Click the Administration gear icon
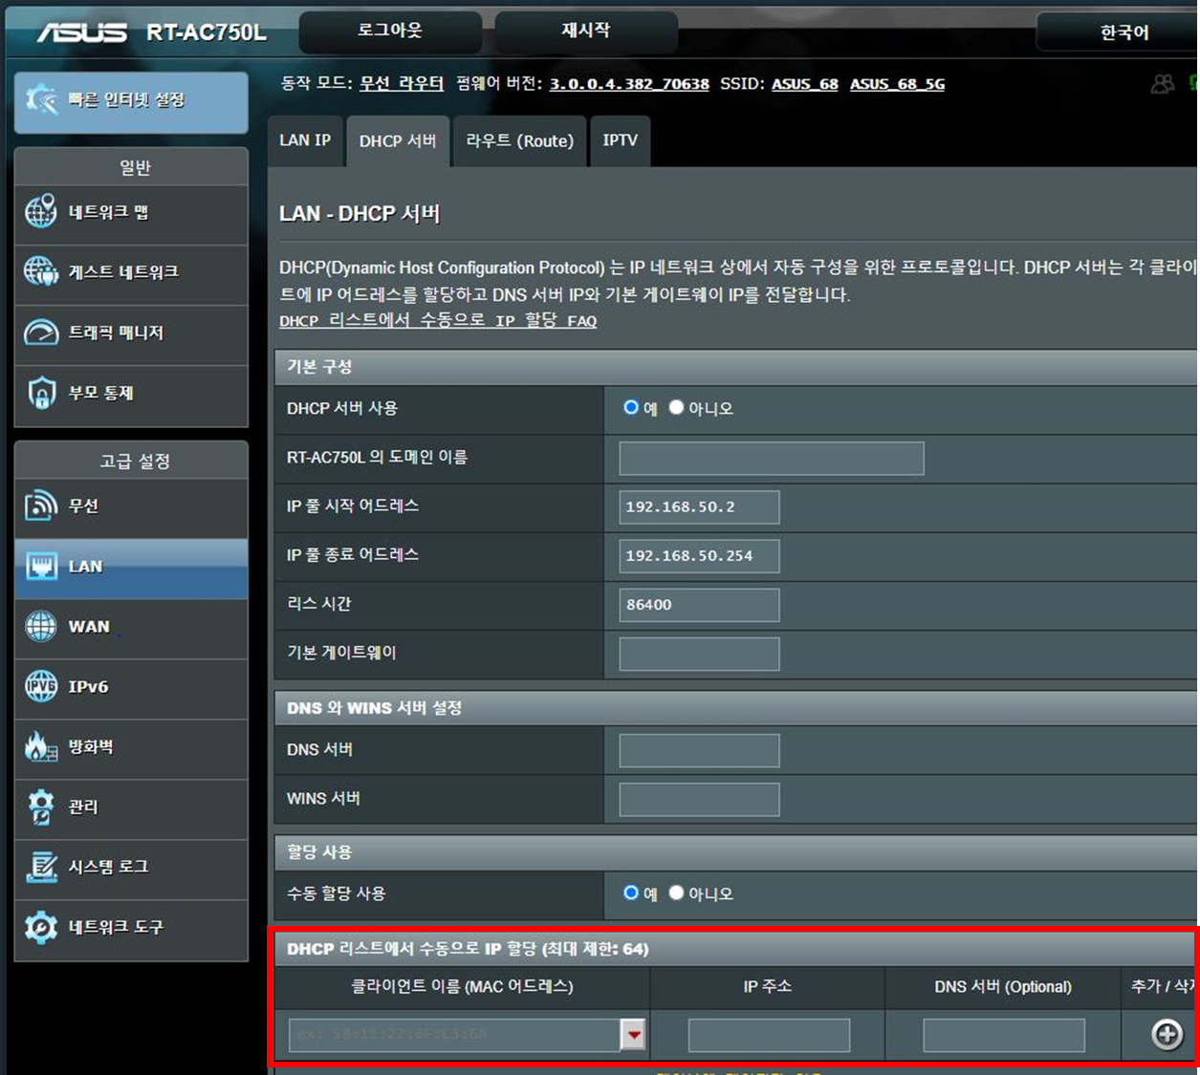Image resolution: width=1200 pixels, height=1075 pixels. [x=41, y=806]
